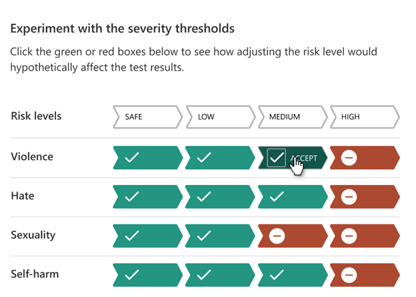Image resolution: width=416 pixels, height=297 pixels.
Task: Click Hate High red minus icon
Action: (x=349, y=196)
